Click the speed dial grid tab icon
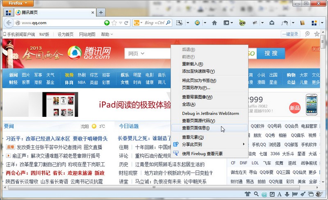Image resolution: width=328 pixels, height=200 pixels. (8, 13)
